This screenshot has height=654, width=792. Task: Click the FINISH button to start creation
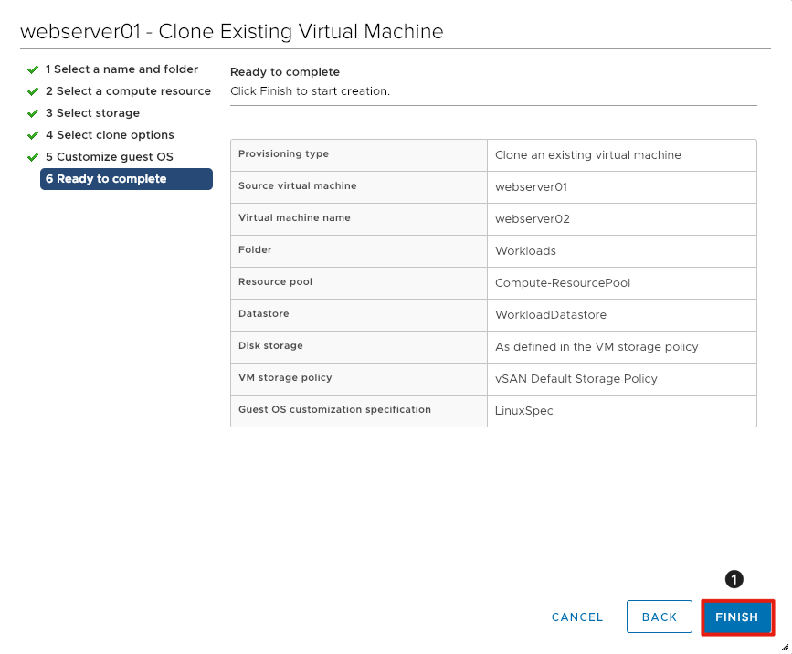click(737, 617)
